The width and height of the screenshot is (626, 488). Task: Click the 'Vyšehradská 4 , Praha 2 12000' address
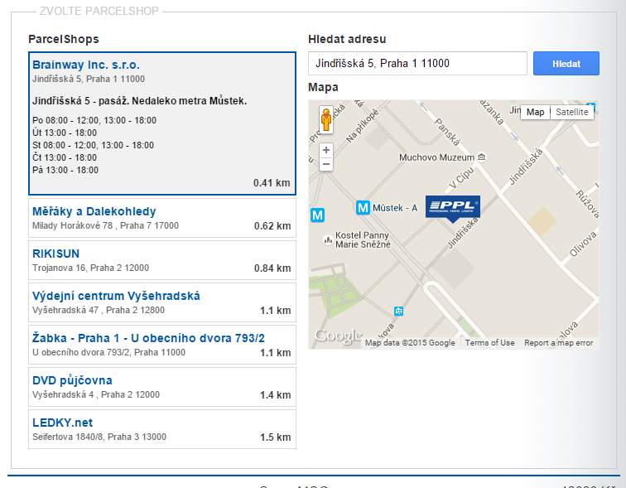[96, 394]
